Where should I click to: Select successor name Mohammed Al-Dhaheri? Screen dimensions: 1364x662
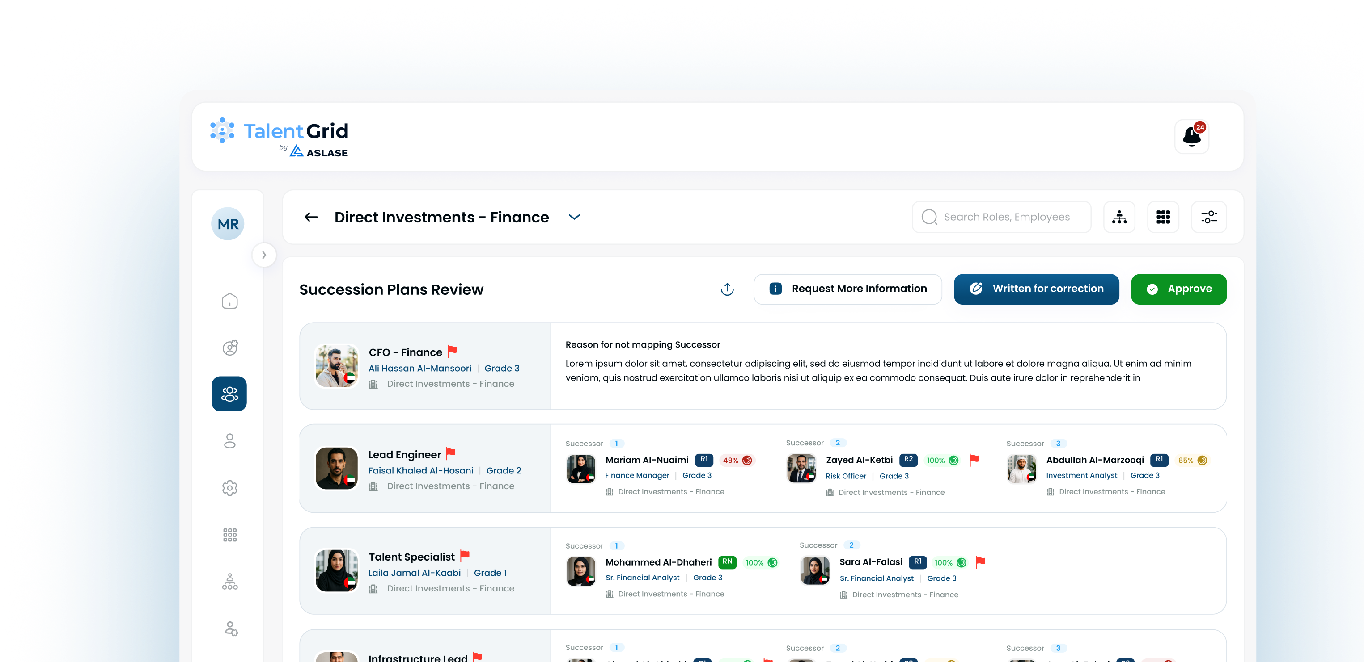pos(658,562)
